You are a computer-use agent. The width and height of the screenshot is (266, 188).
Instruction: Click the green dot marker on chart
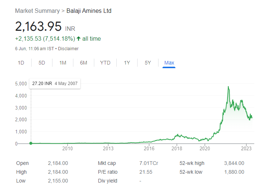(x=31, y=144)
